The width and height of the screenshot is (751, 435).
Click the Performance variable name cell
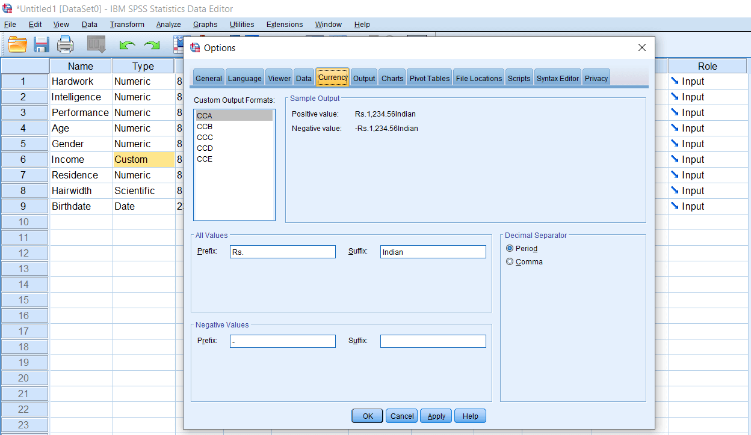pos(81,112)
